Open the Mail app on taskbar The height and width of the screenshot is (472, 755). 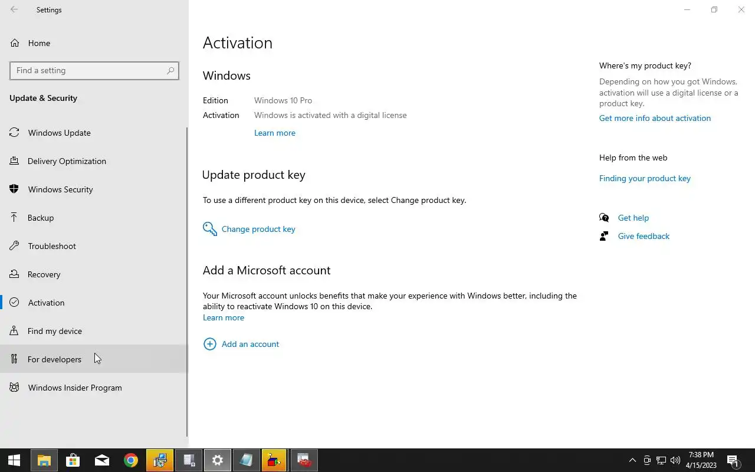(x=101, y=460)
